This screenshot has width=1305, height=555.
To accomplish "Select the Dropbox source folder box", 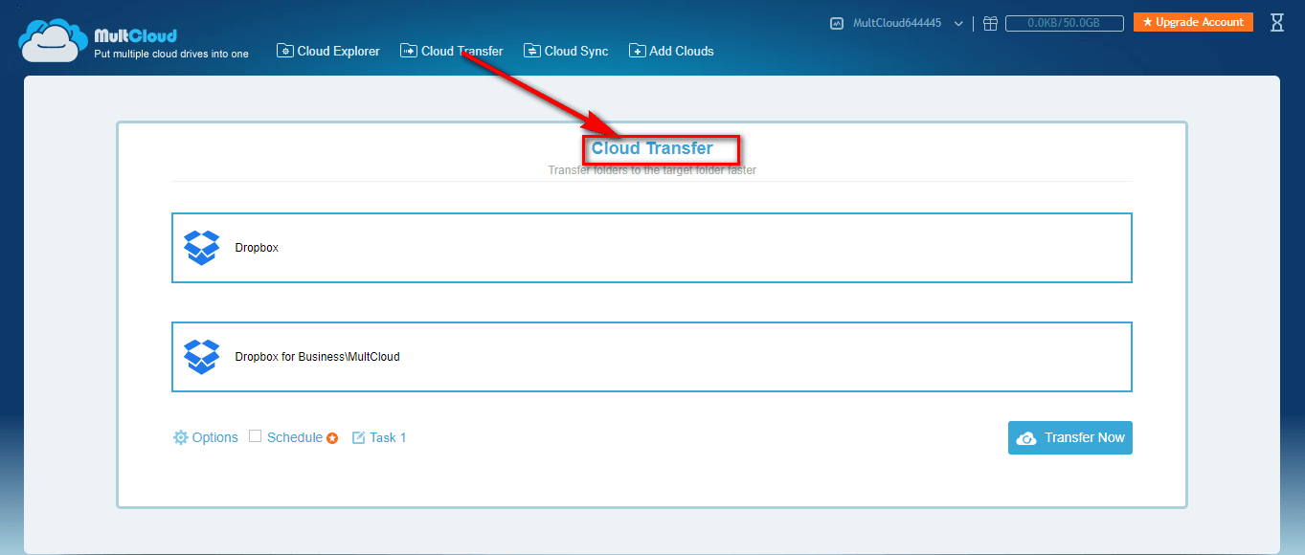I will [x=652, y=248].
